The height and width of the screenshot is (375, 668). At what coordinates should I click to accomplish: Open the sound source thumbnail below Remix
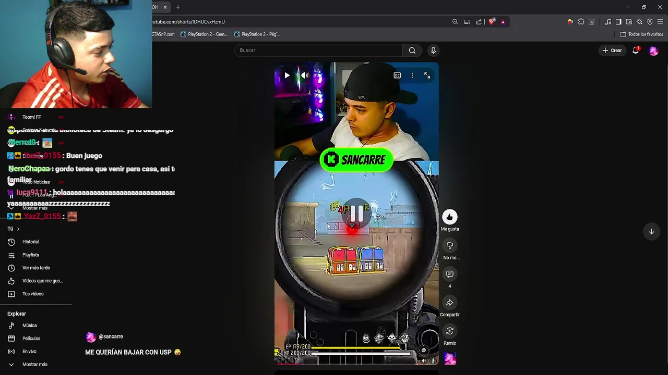[450, 358]
